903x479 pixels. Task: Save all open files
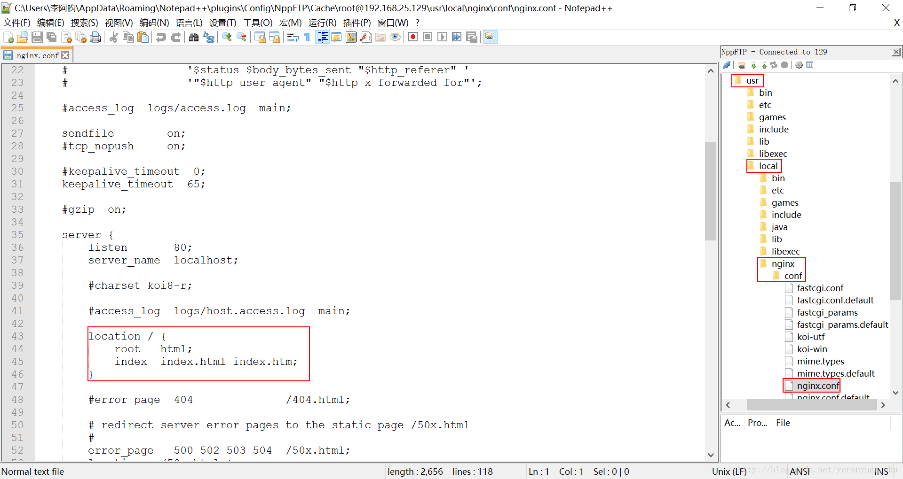click(52, 37)
